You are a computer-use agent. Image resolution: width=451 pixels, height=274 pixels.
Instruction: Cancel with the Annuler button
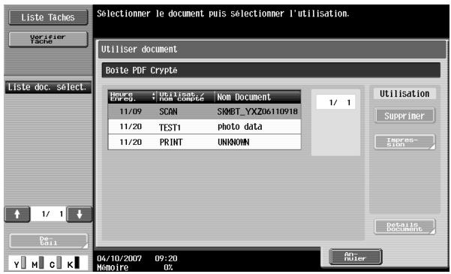pyautogui.click(x=356, y=257)
